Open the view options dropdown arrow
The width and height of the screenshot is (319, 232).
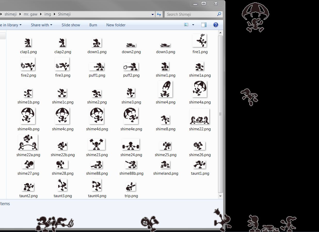click(193, 25)
